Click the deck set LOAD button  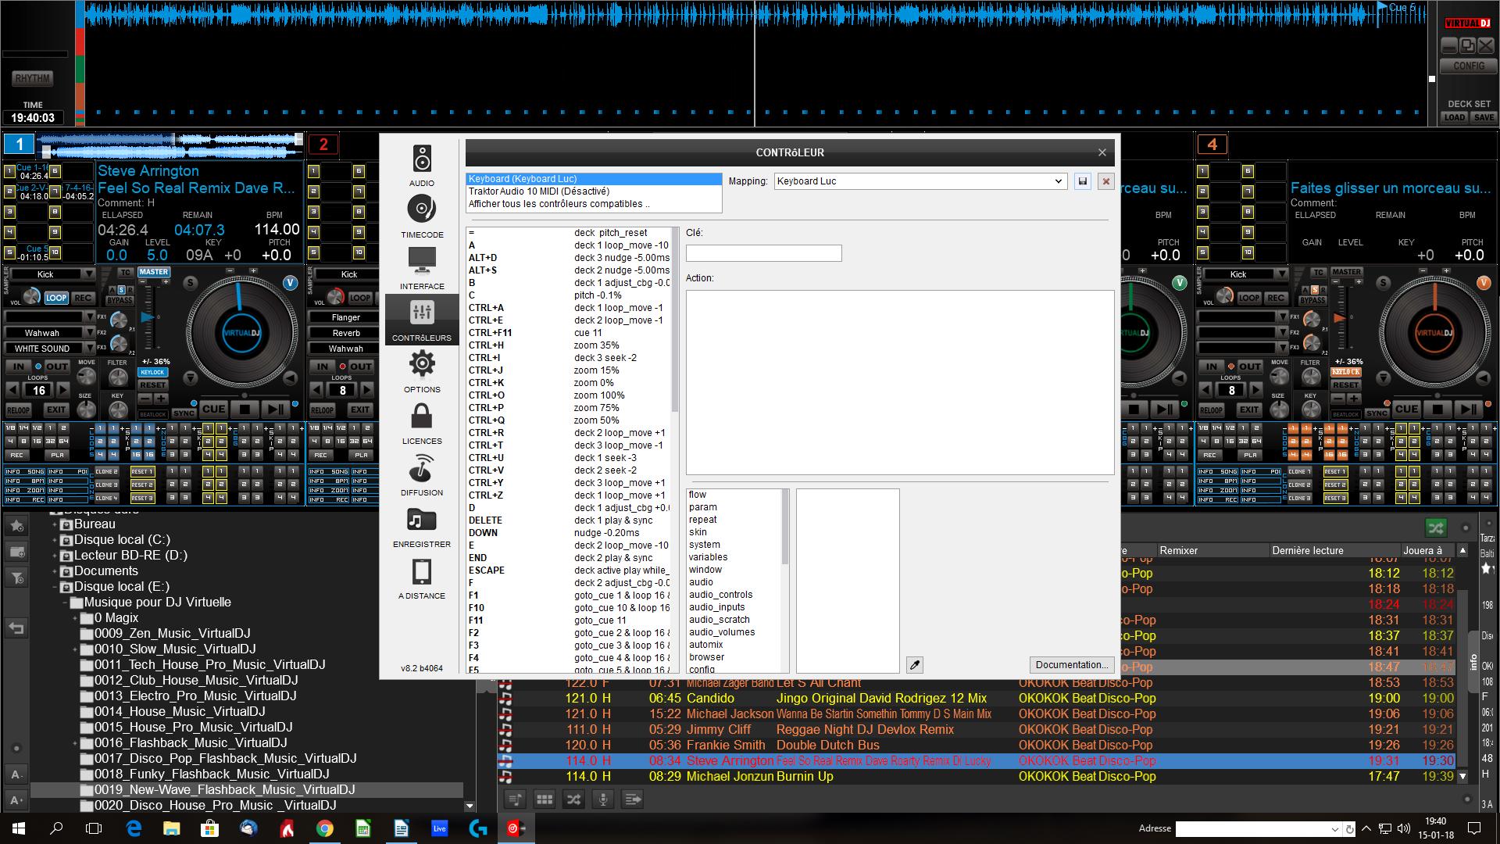[x=1455, y=117]
